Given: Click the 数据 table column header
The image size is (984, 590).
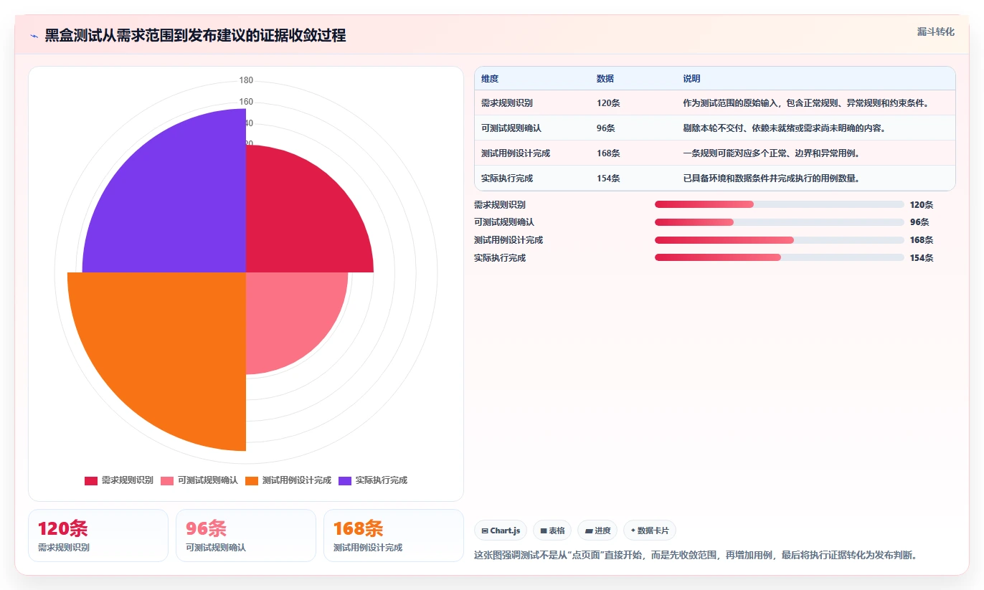Looking at the screenshot, I should tap(605, 79).
